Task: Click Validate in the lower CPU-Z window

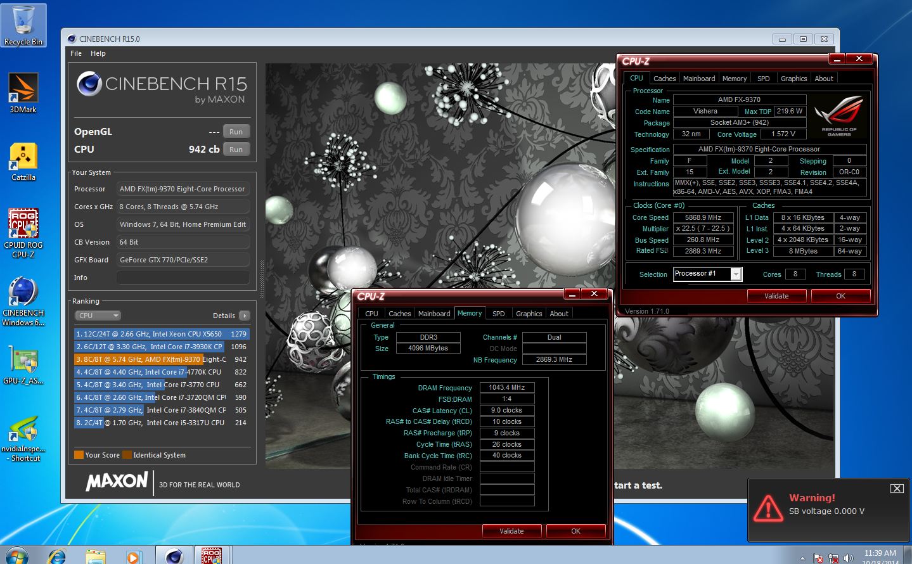Action: pos(511,531)
